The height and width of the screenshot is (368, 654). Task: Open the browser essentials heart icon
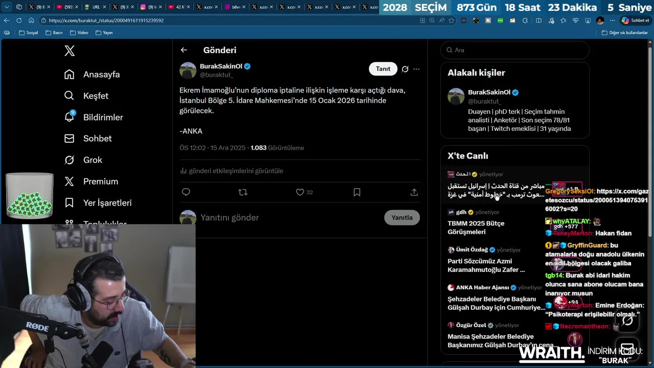(576, 20)
